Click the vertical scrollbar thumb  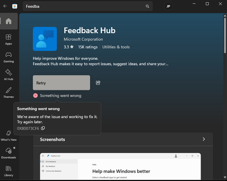[x=225, y=35]
